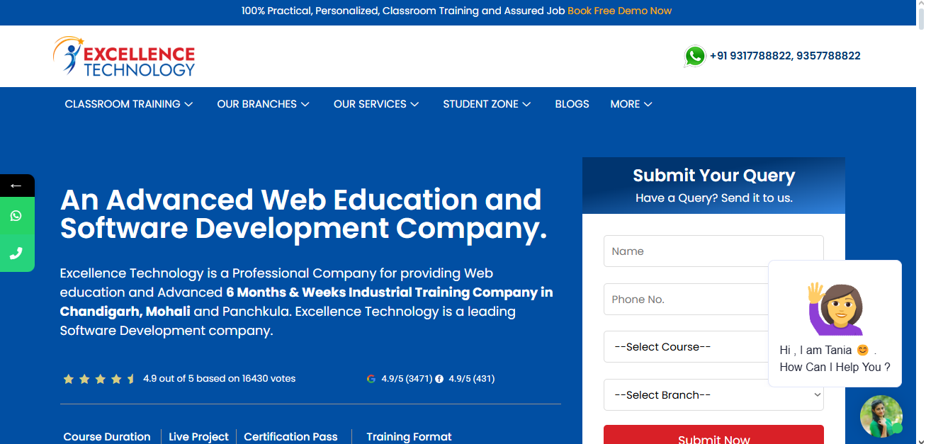This screenshot has height=444, width=926.
Task: Click the Facebook rating icon
Action: pyautogui.click(x=439, y=379)
